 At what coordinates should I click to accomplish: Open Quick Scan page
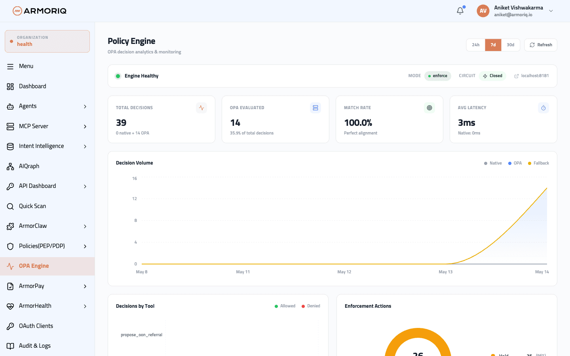(47, 206)
